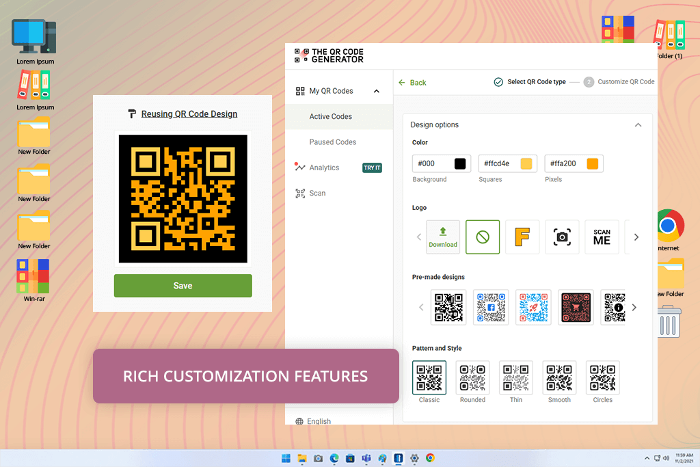The width and height of the screenshot is (700, 467).
Task: Click the green Save button
Action: point(183,286)
